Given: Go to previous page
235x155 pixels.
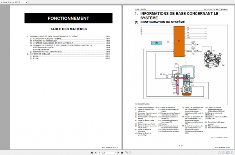Looking at the screenshot, I should pyautogui.click(x=96, y=153).
